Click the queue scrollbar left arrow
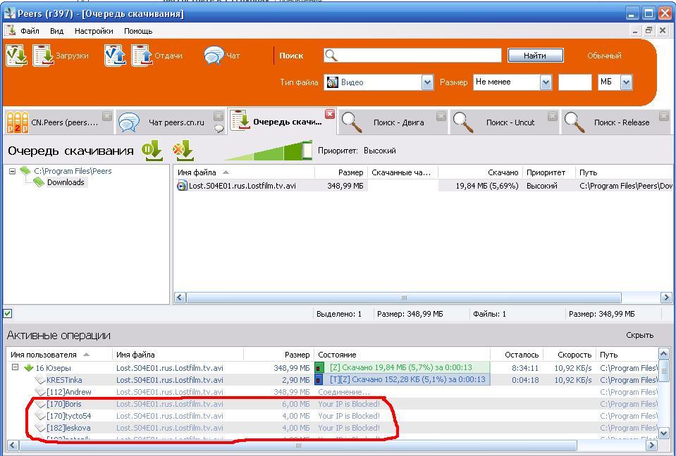 click(180, 297)
